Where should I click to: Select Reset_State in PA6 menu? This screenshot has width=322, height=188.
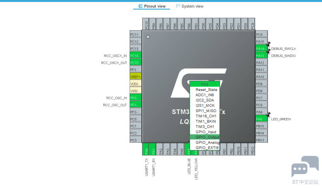click(205, 90)
